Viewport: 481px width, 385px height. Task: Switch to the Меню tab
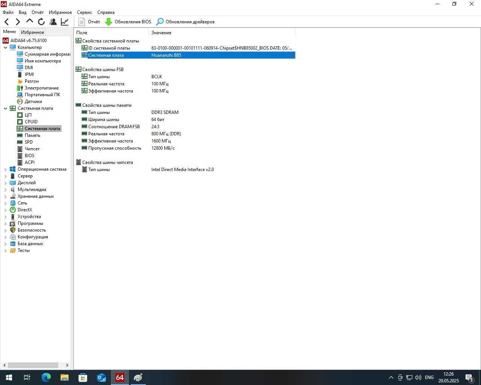[x=9, y=32]
